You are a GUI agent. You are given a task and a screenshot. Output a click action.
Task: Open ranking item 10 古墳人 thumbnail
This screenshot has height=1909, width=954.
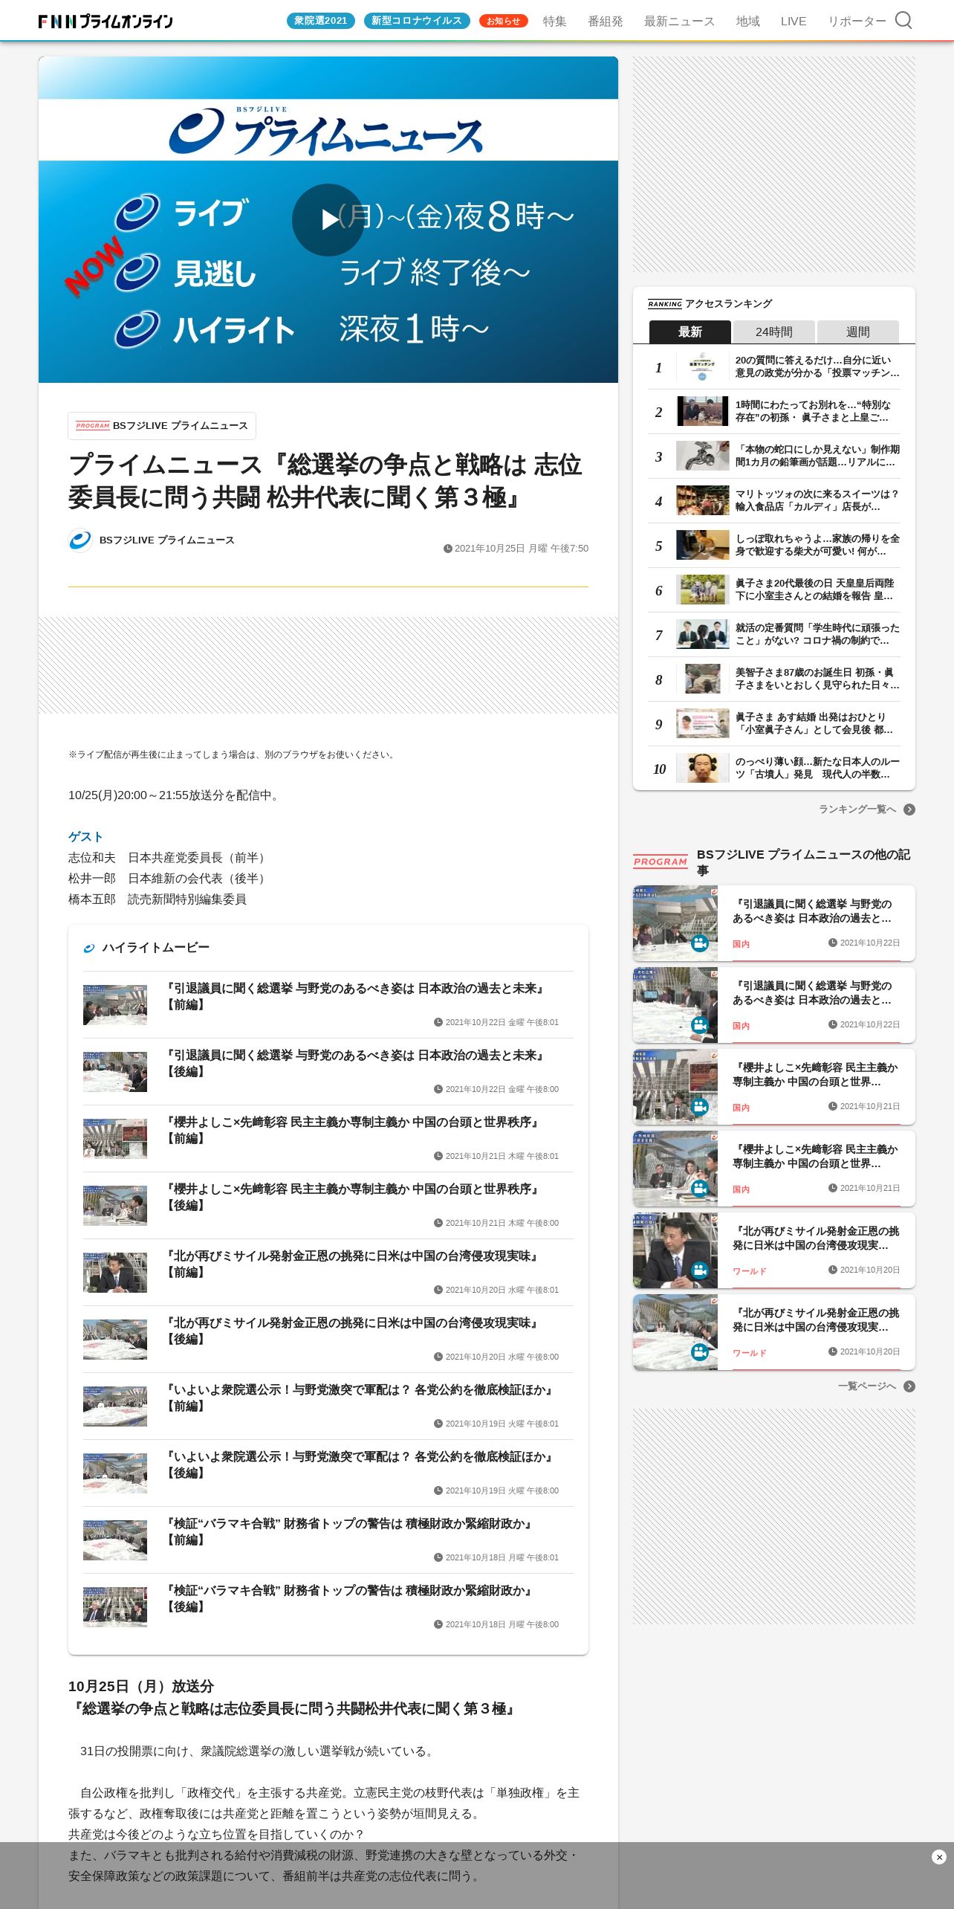pyautogui.click(x=702, y=768)
